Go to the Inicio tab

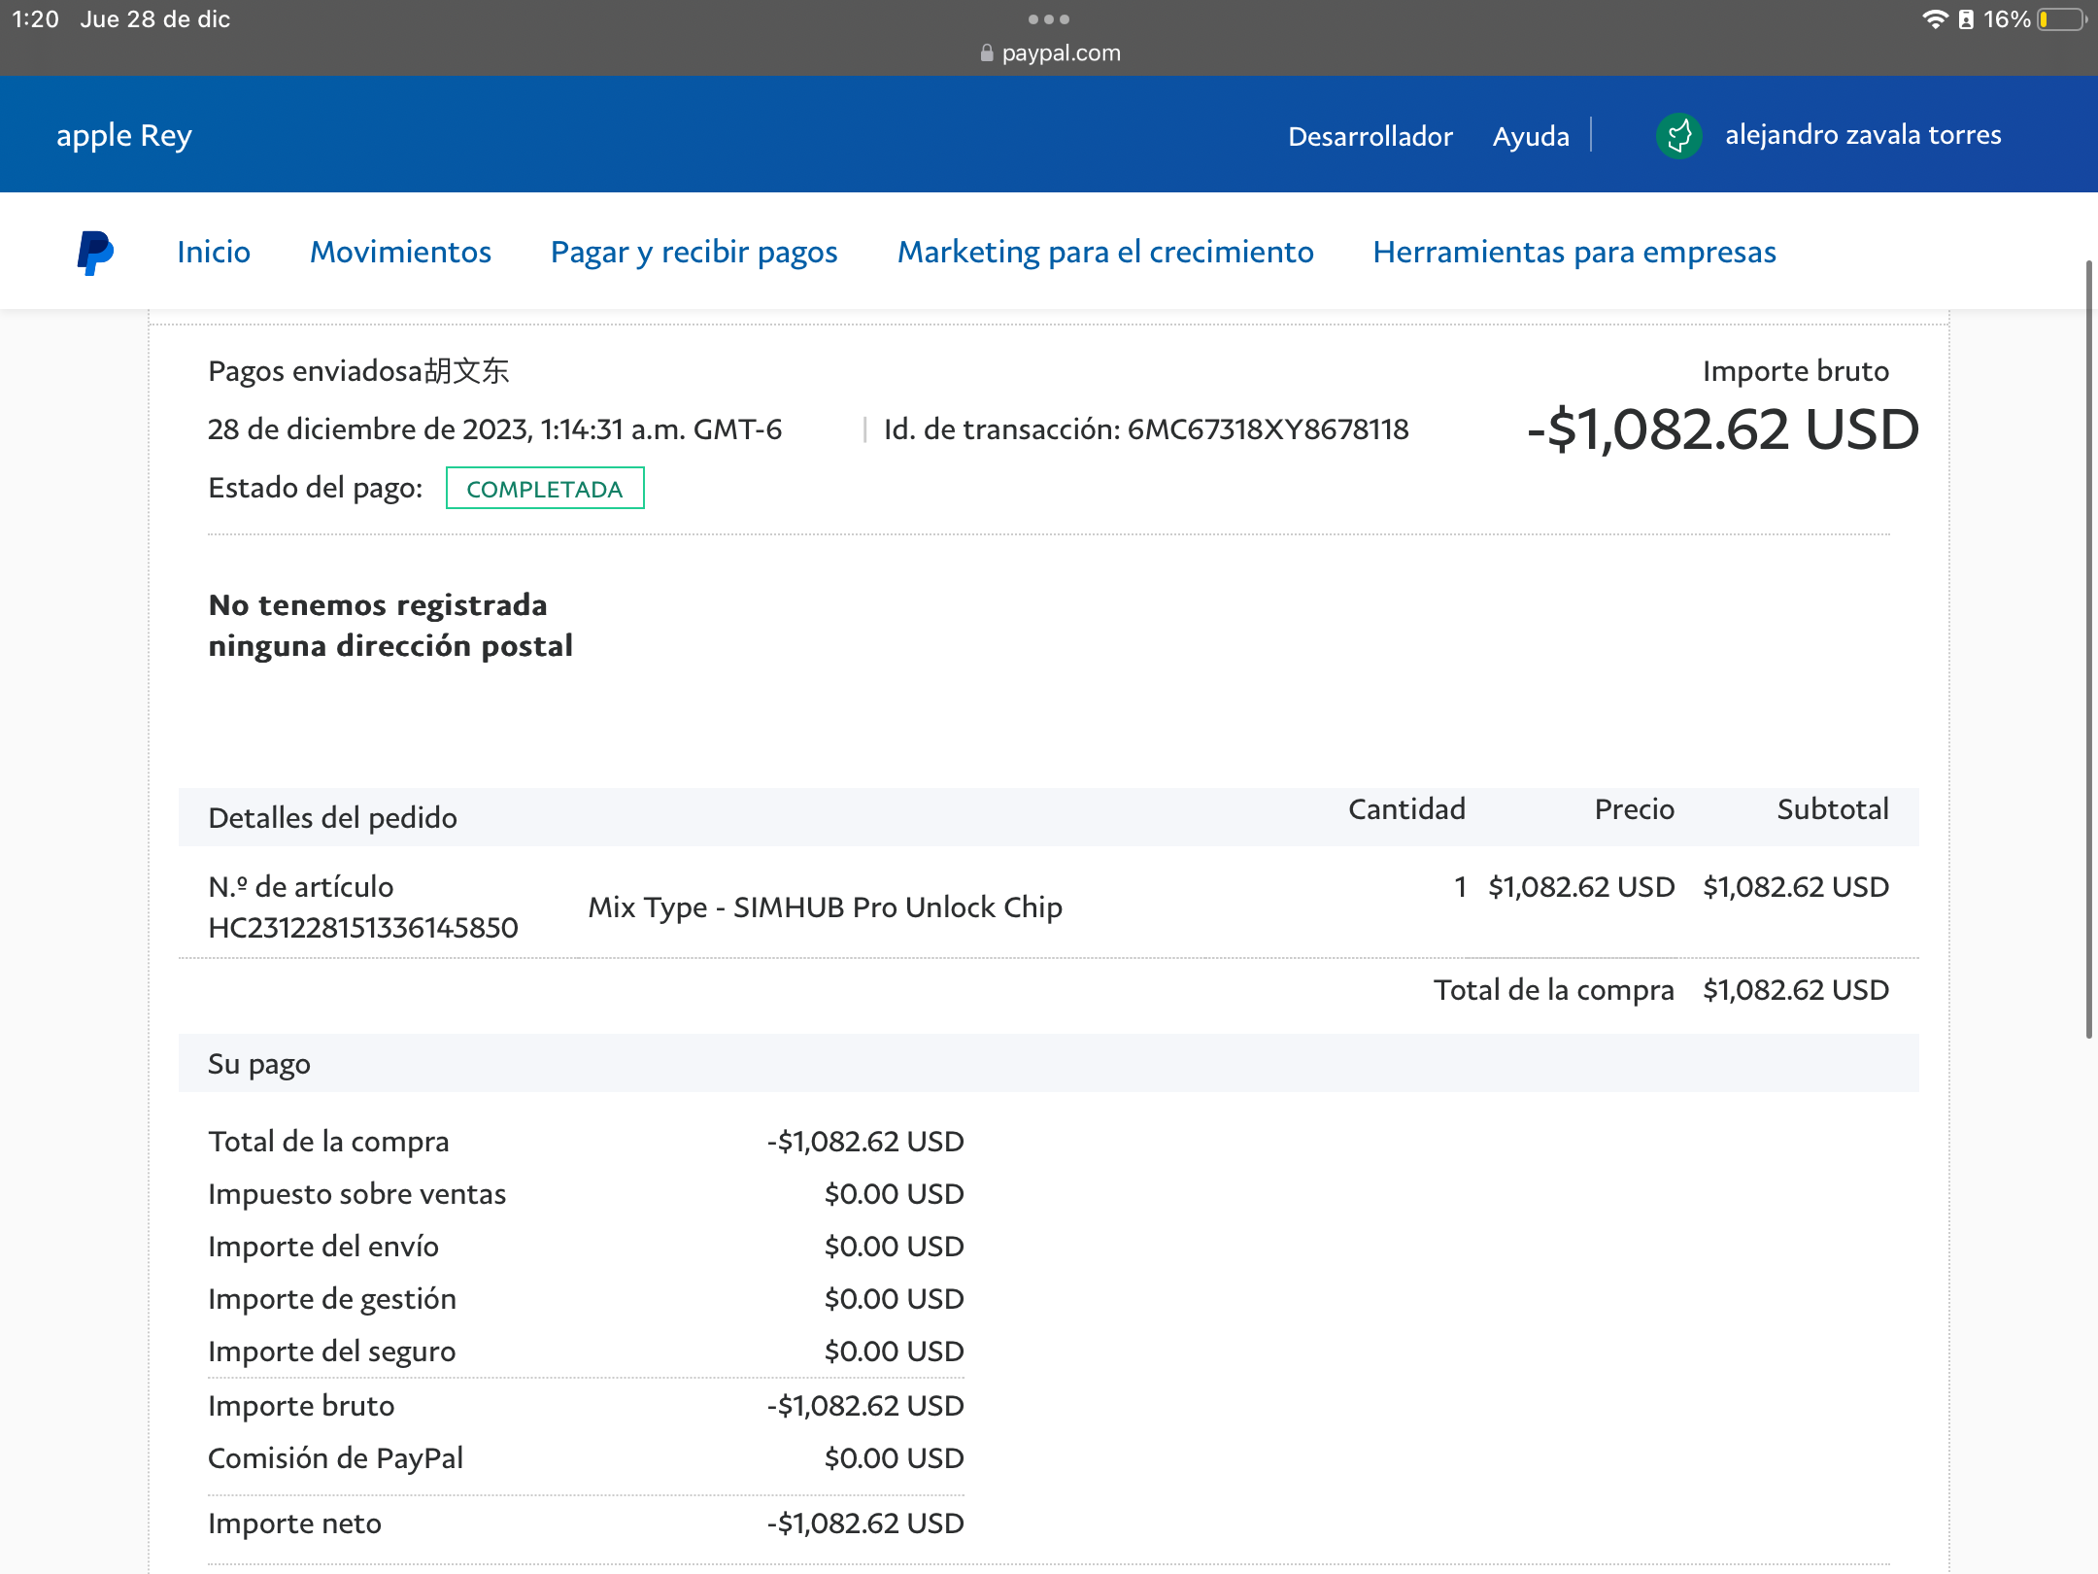coord(214,252)
